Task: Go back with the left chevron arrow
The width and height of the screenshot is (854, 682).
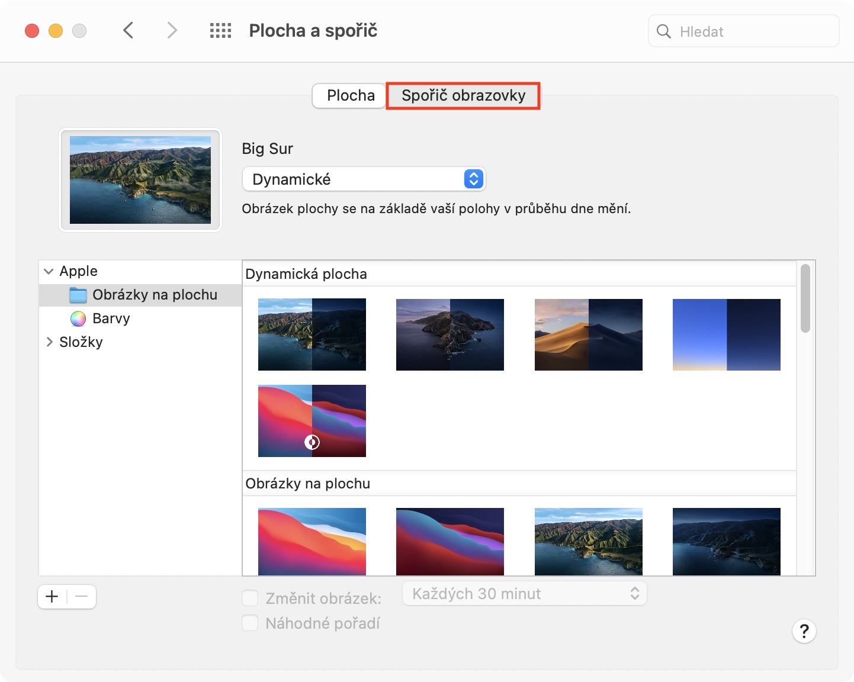Action: 128,30
